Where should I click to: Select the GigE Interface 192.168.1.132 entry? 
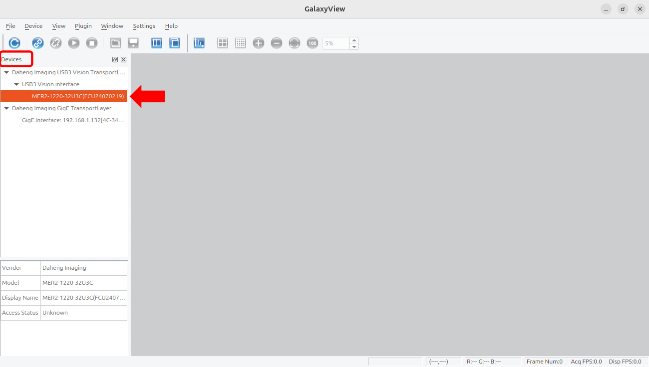point(73,120)
